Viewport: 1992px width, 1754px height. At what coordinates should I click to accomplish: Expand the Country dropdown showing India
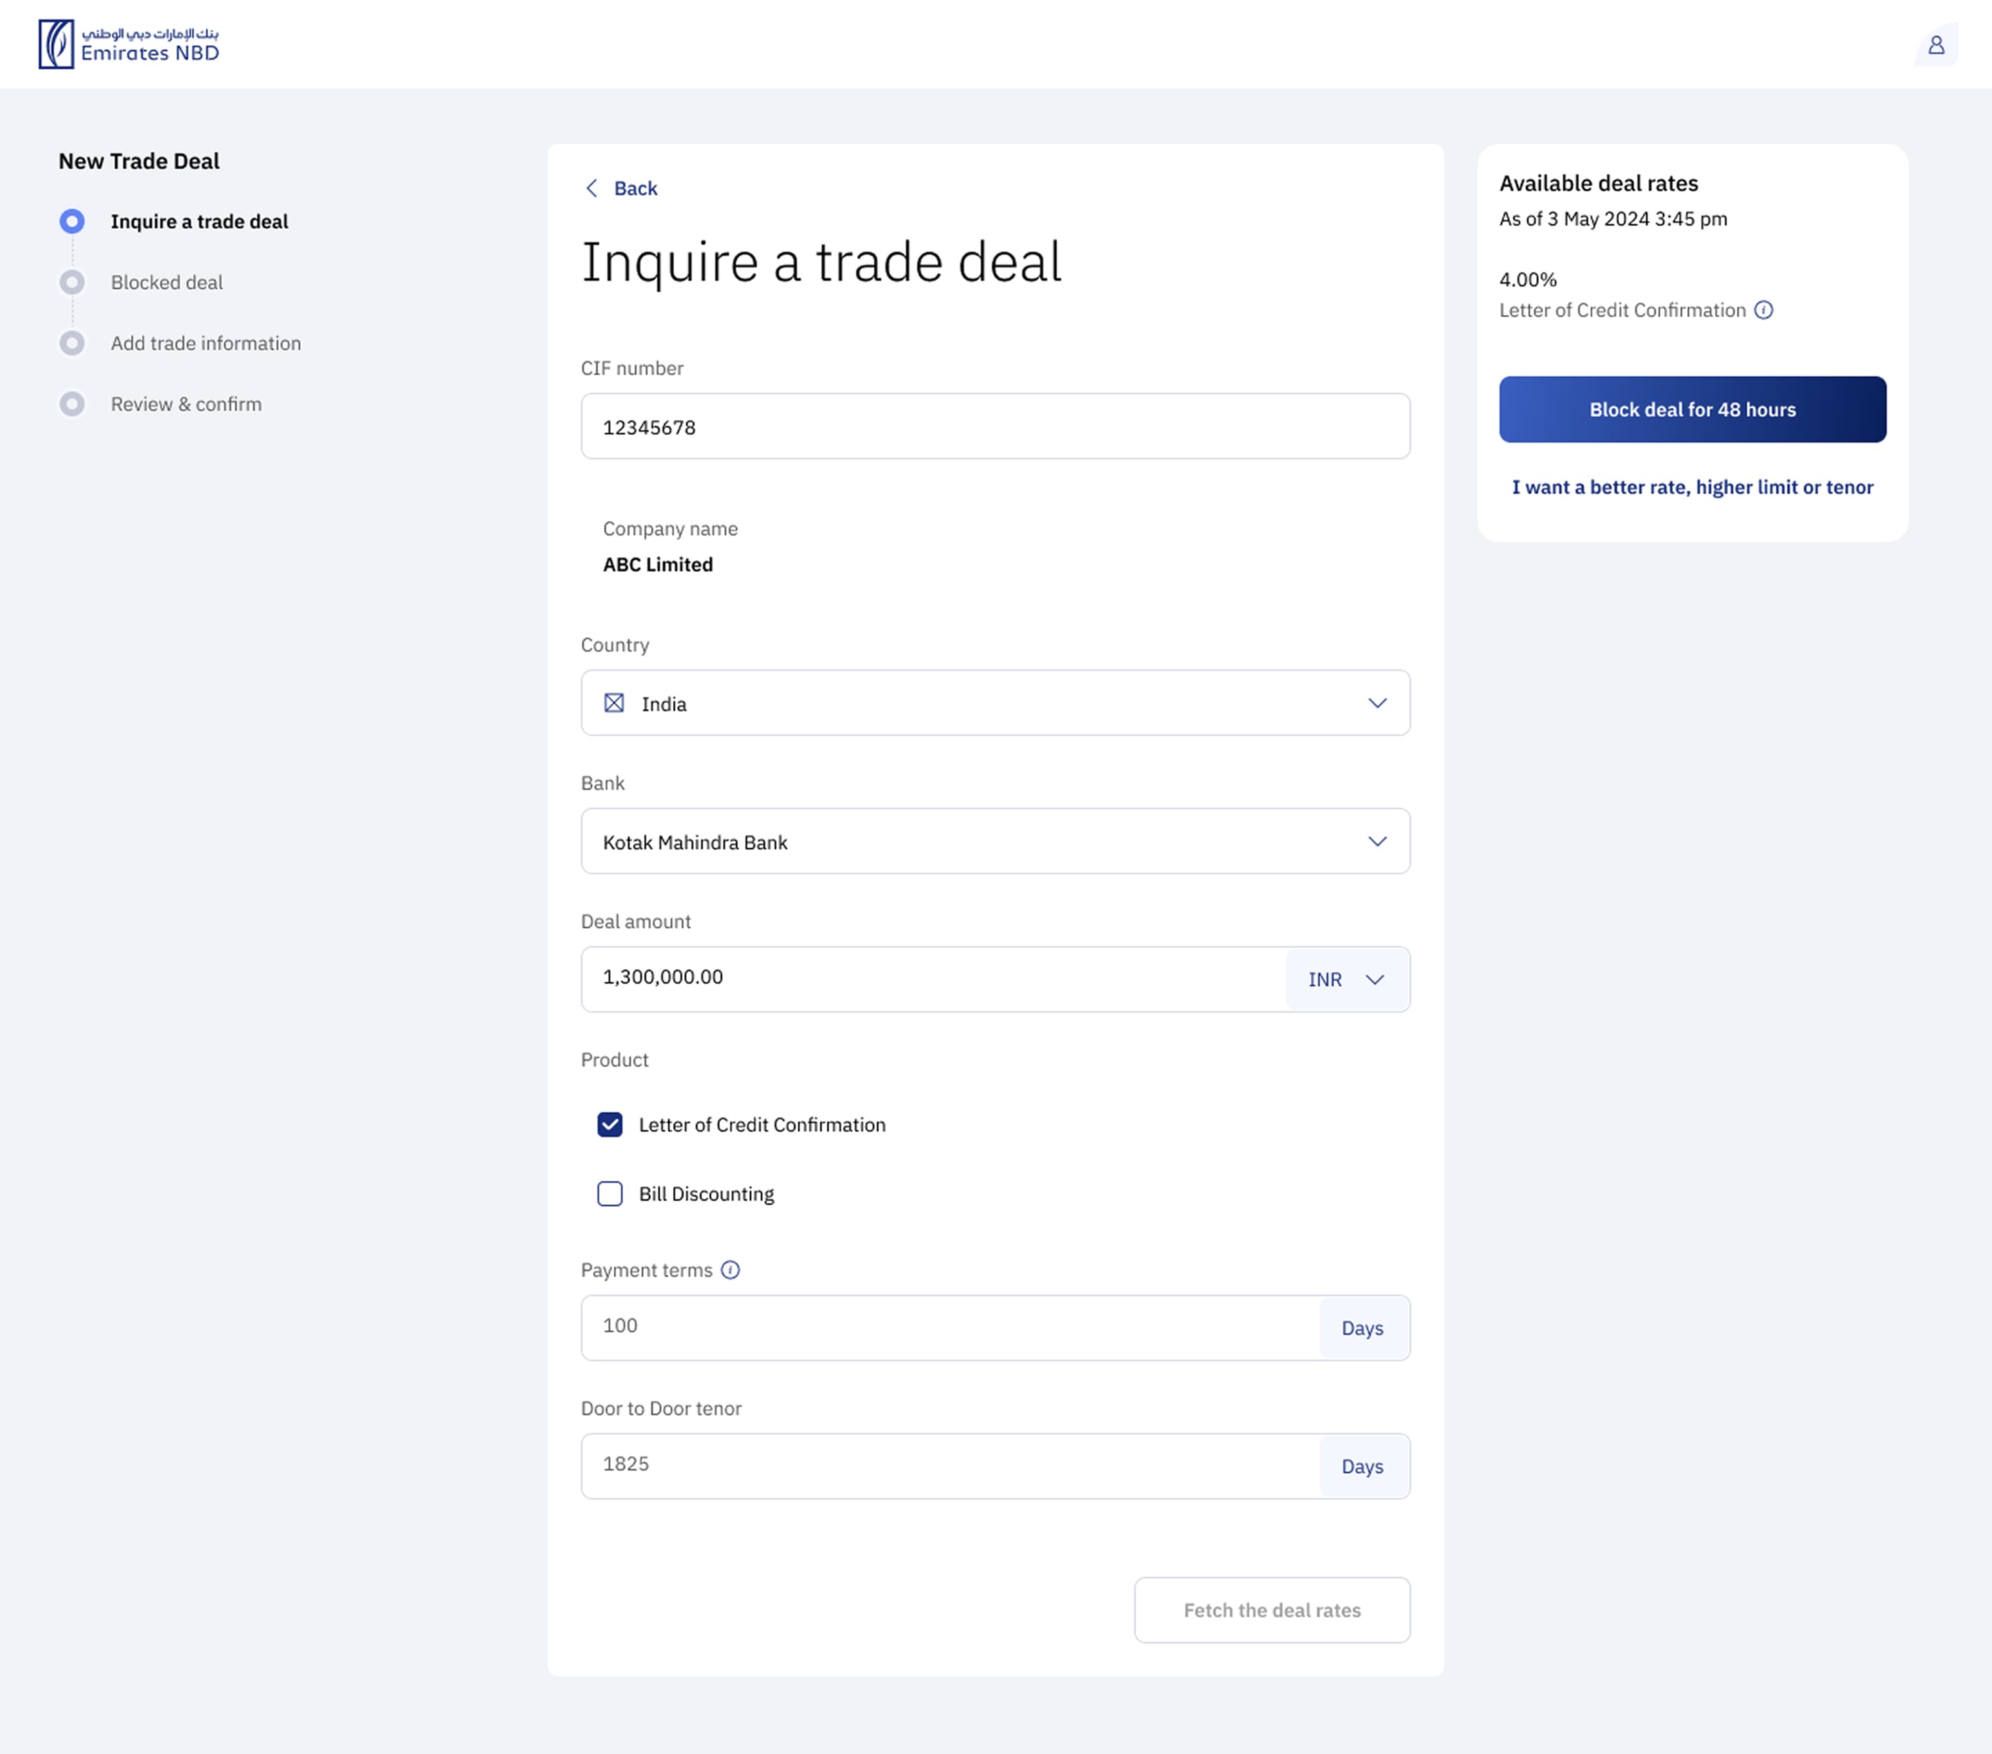(x=1376, y=703)
